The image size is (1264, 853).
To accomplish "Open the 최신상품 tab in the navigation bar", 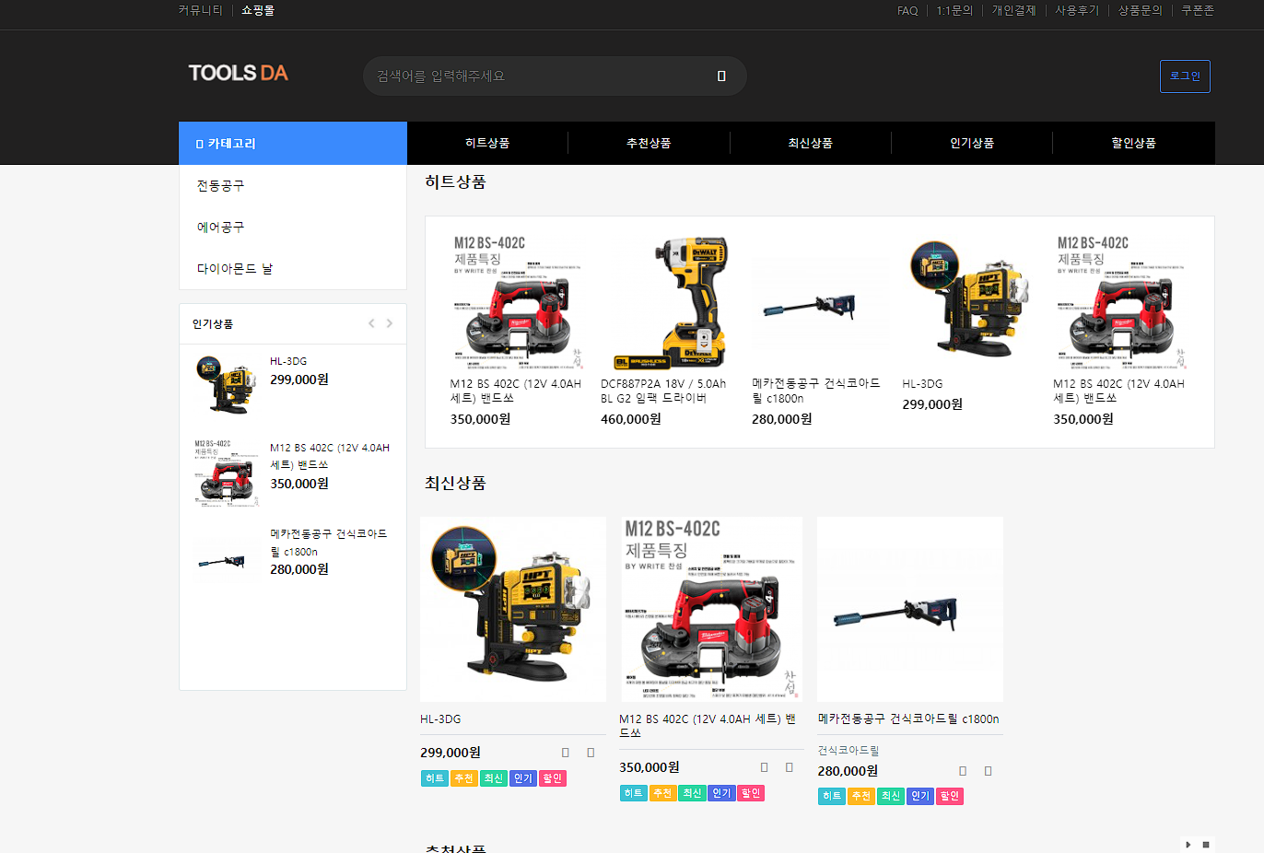I will (811, 143).
